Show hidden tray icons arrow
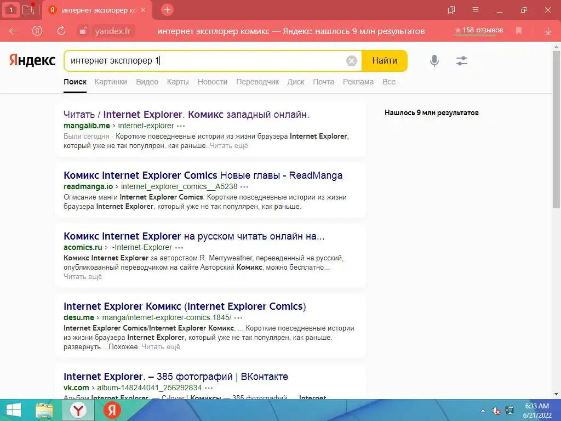The image size is (561, 421). (483, 411)
